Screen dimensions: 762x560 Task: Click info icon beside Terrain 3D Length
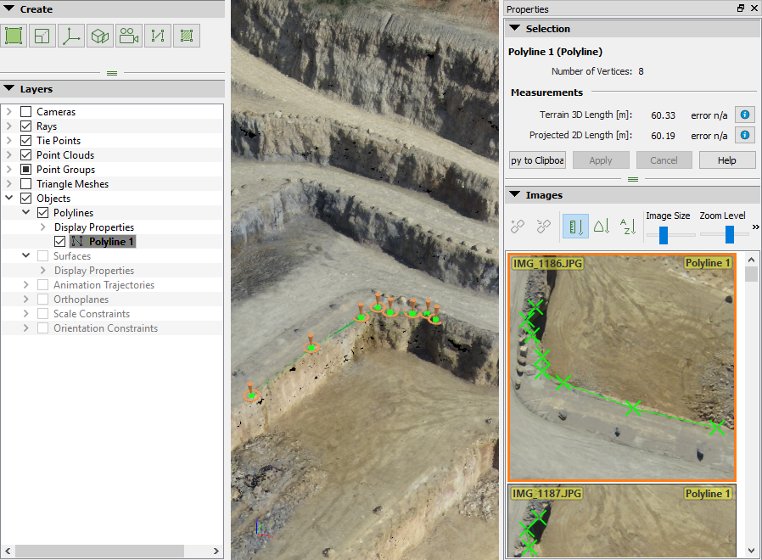point(744,115)
